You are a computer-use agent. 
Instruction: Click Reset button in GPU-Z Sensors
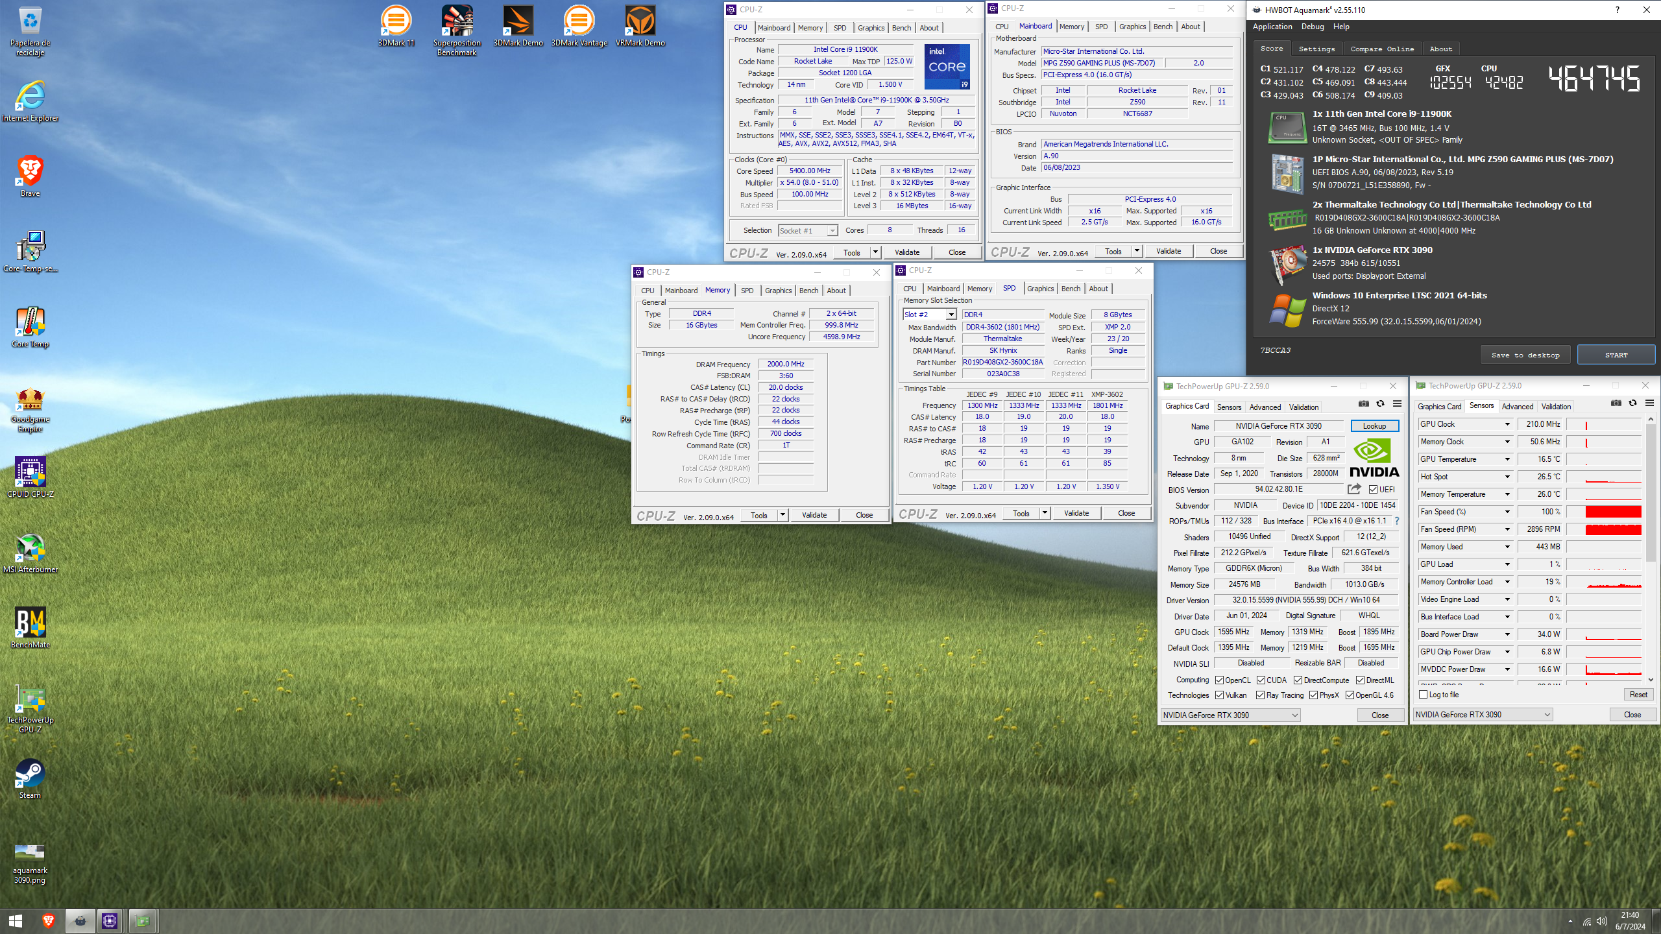(1638, 695)
